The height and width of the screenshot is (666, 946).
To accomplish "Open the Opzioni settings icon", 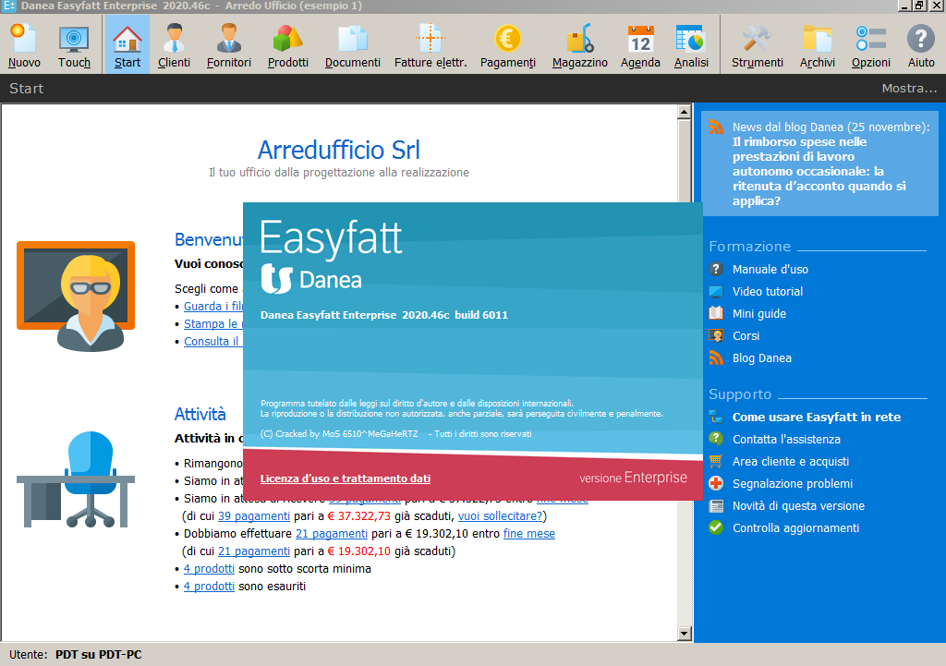I will 870,45.
